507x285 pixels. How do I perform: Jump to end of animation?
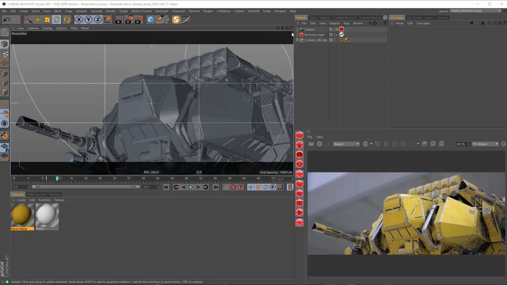coord(215,187)
